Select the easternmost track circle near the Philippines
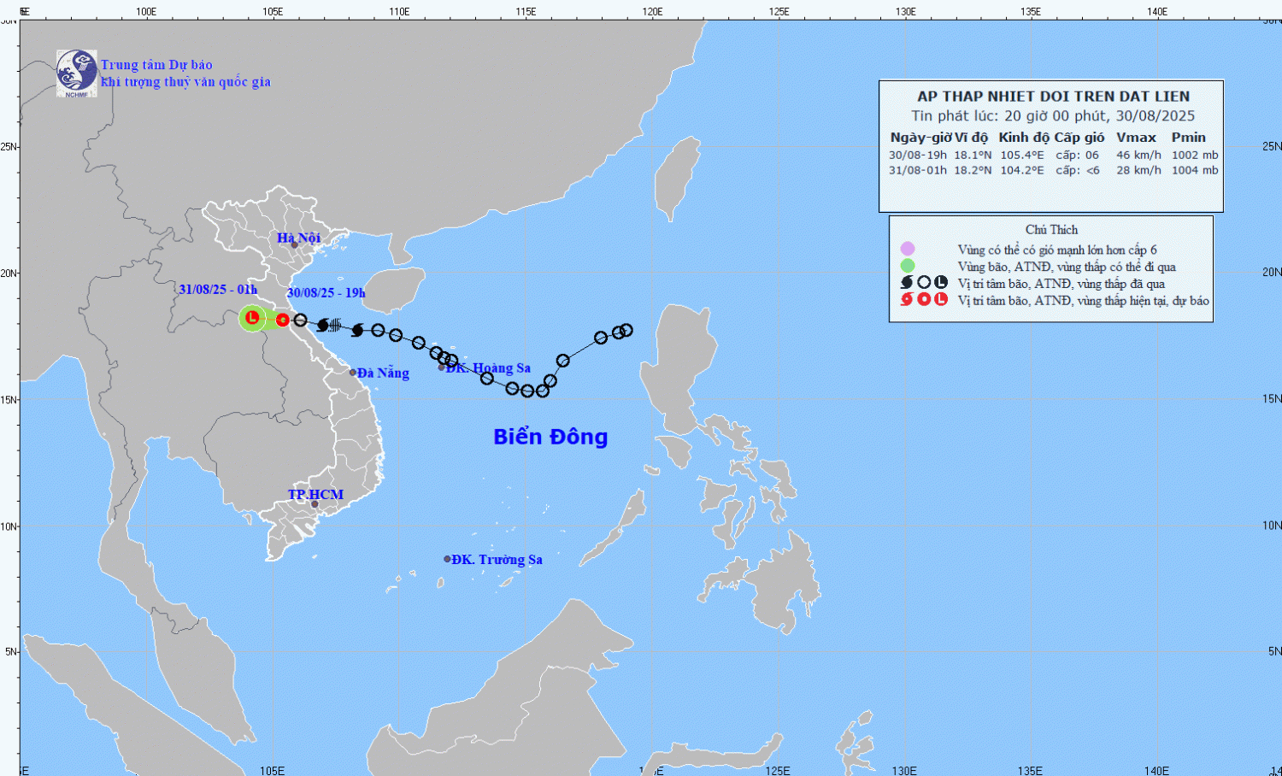 (626, 330)
